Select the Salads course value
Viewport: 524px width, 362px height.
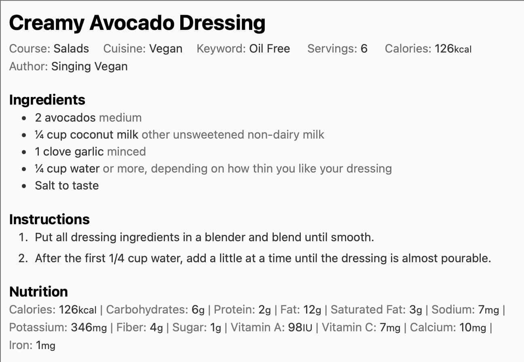pos(71,49)
